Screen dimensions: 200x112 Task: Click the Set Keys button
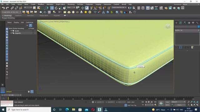(x=167, y=105)
